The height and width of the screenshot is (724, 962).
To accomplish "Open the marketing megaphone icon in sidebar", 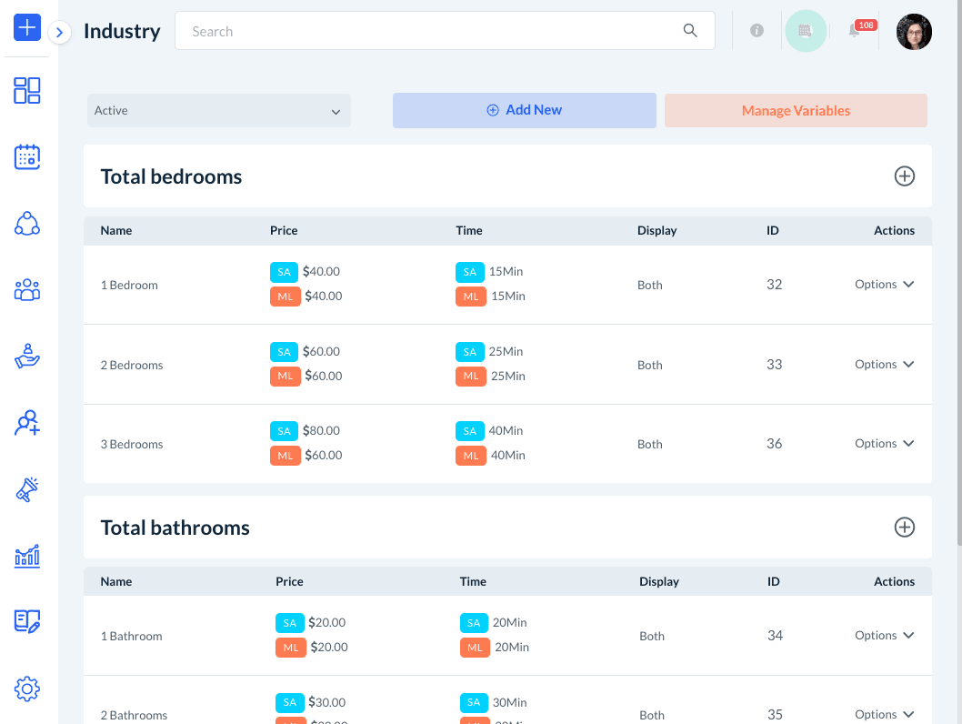I will [x=27, y=489].
